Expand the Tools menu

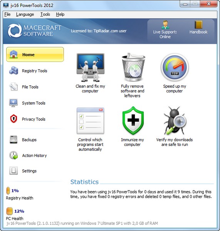pyautogui.click(x=45, y=14)
